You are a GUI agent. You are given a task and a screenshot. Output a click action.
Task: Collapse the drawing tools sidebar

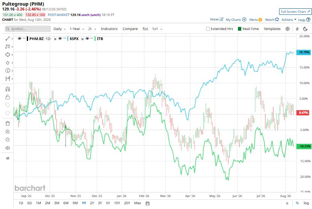(8, 158)
